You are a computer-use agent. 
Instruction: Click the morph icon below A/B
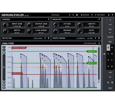(110, 77)
